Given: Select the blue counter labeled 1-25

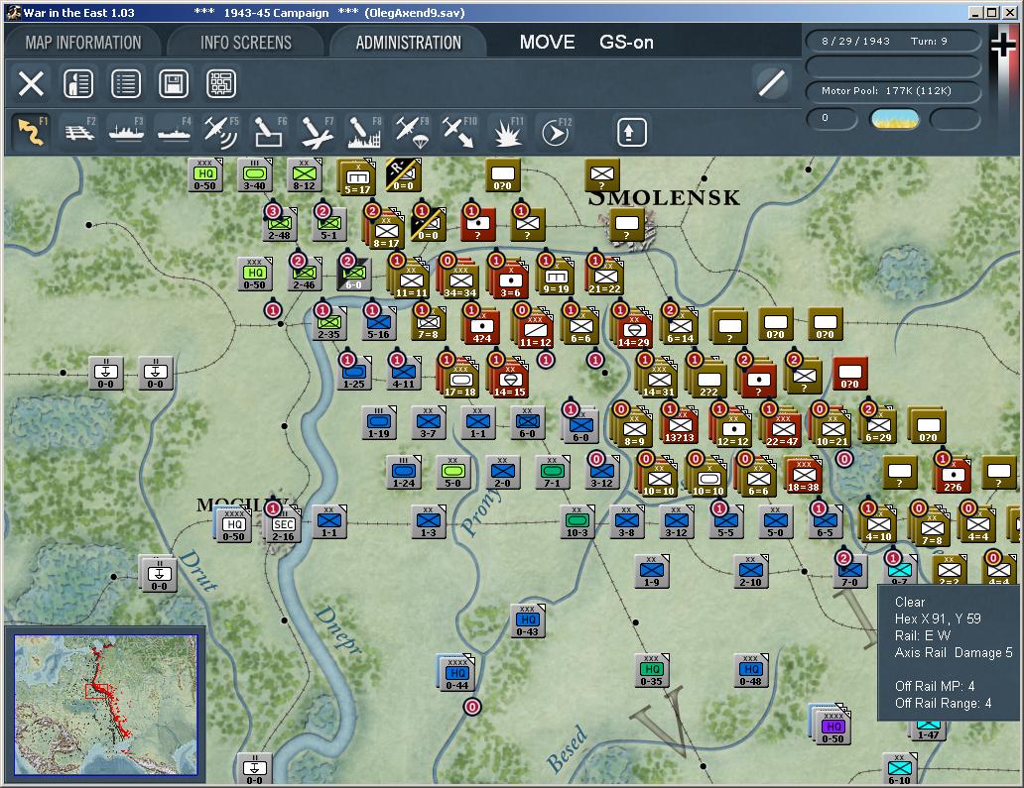Looking at the screenshot, I should 354,373.
